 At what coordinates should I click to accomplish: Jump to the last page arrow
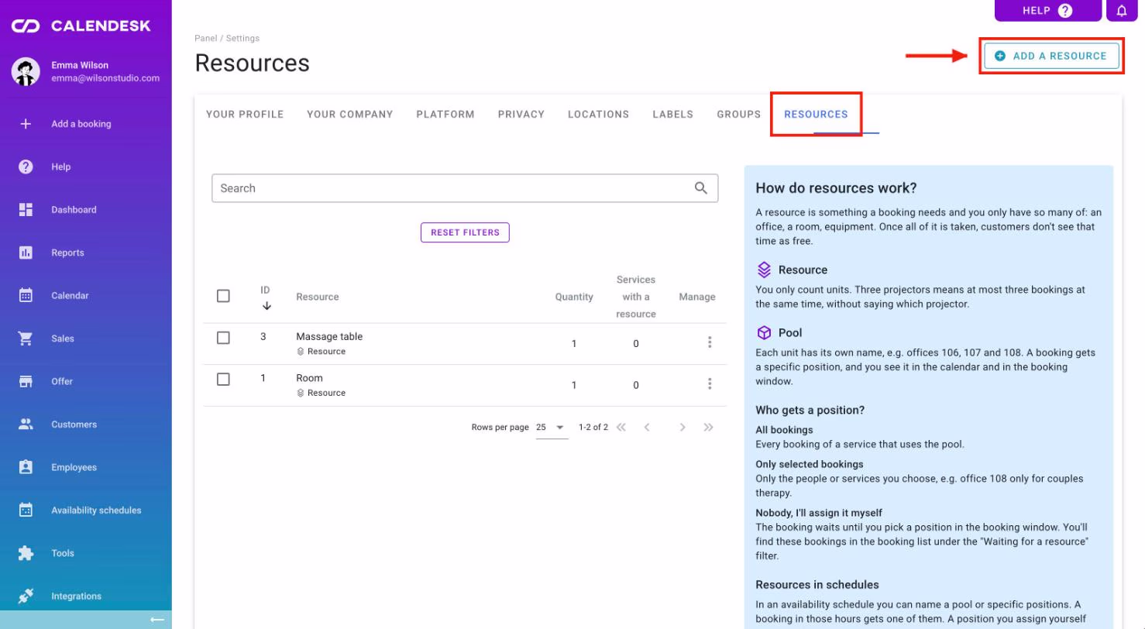pos(708,428)
